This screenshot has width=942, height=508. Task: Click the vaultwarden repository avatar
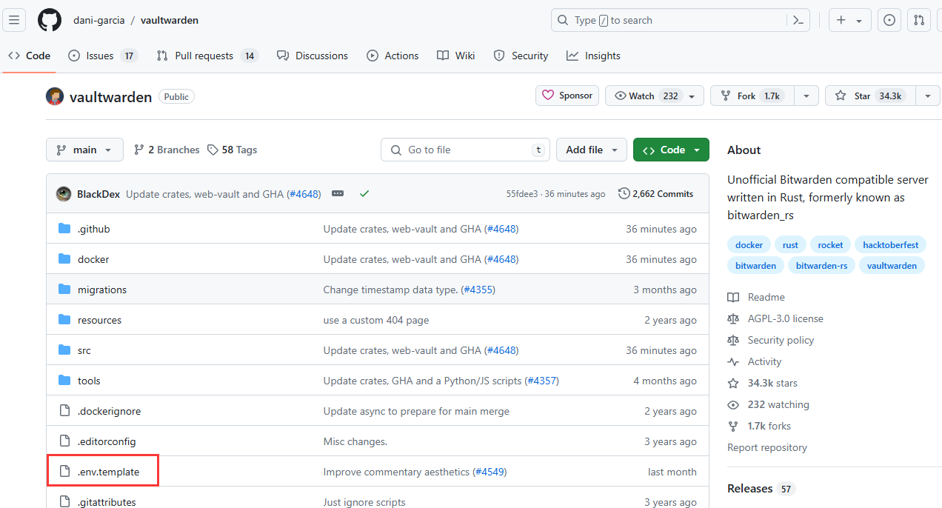(55, 96)
